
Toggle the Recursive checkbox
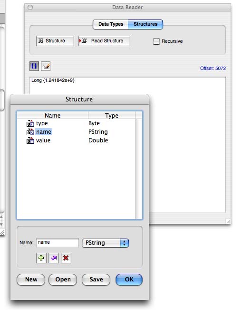coord(156,41)
